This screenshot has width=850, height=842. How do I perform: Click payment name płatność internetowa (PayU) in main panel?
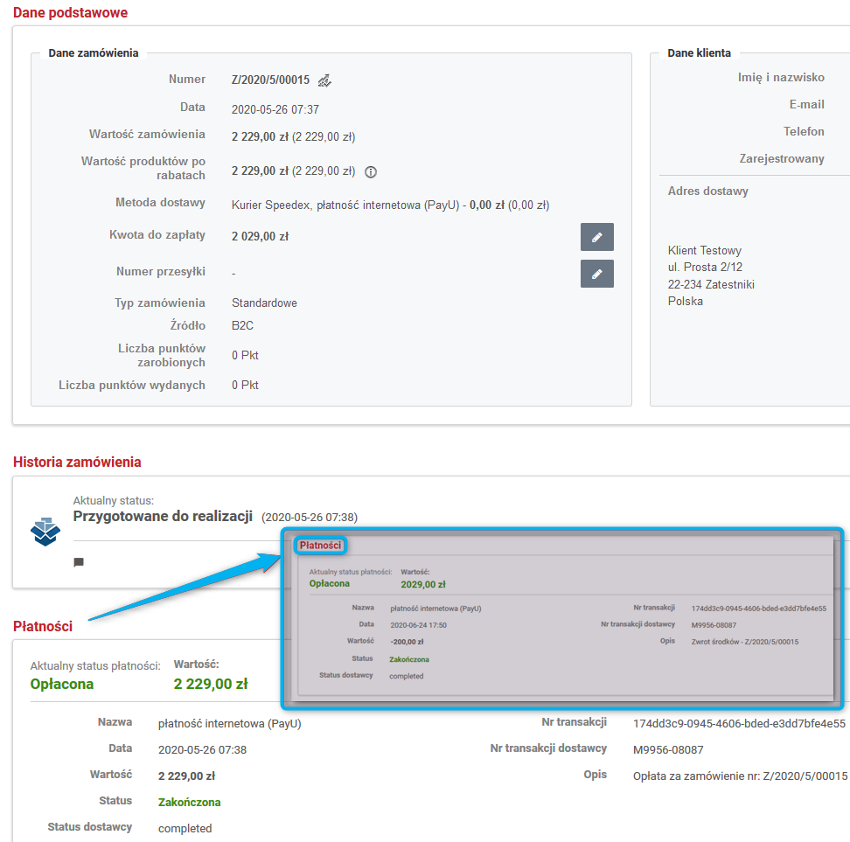230,724
